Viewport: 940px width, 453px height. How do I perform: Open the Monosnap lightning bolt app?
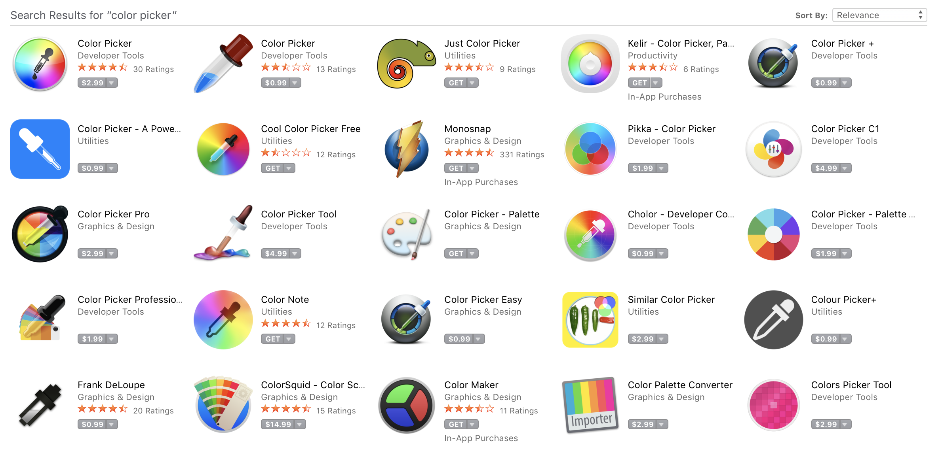pos(405,148)
